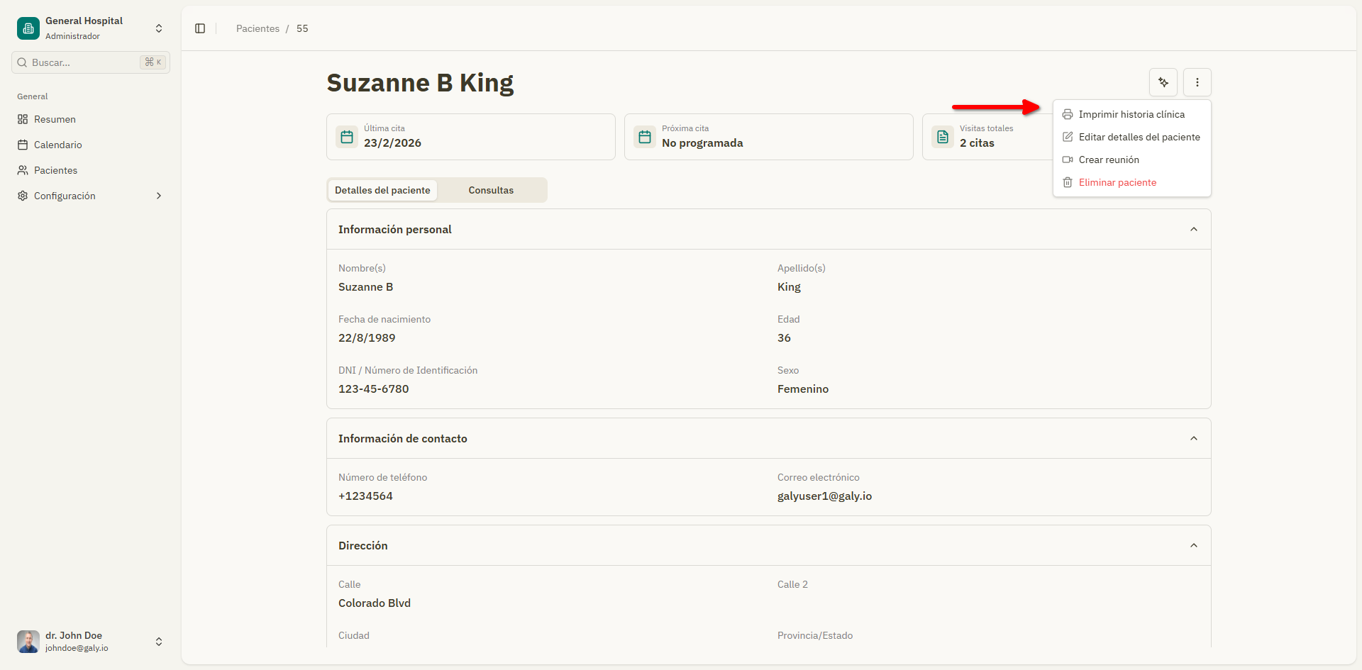Click dr. John Doe's avatar picture
The height and width of the screenshot is (670, 1362).
28,642
